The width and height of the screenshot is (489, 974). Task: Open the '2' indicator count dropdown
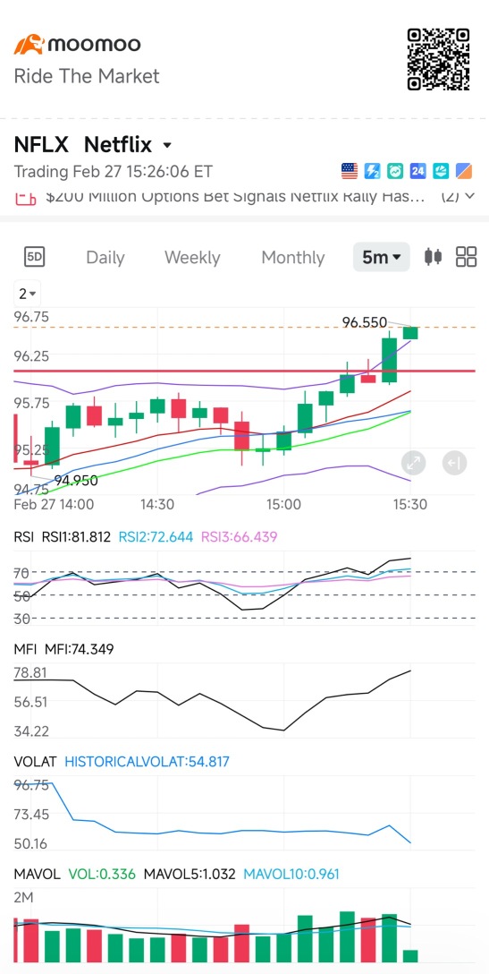pos(28,294)
